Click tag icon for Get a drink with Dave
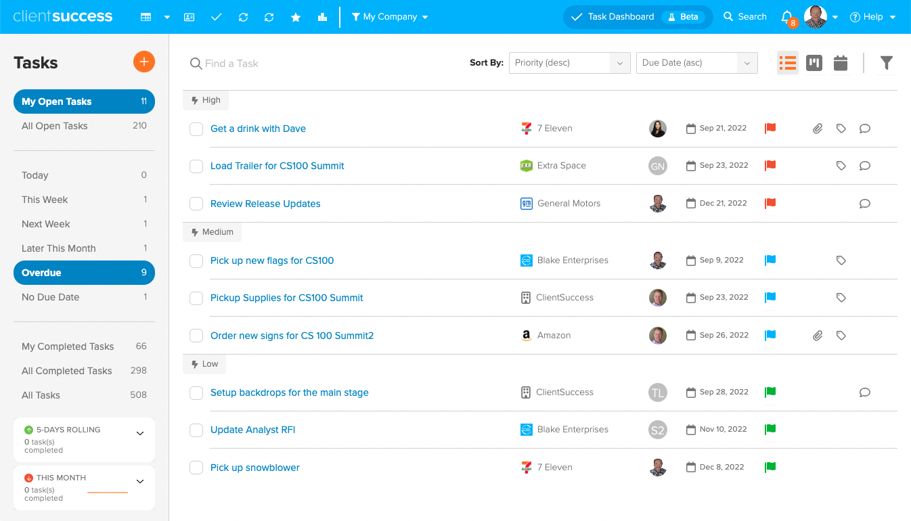 (x=841, y=129)
